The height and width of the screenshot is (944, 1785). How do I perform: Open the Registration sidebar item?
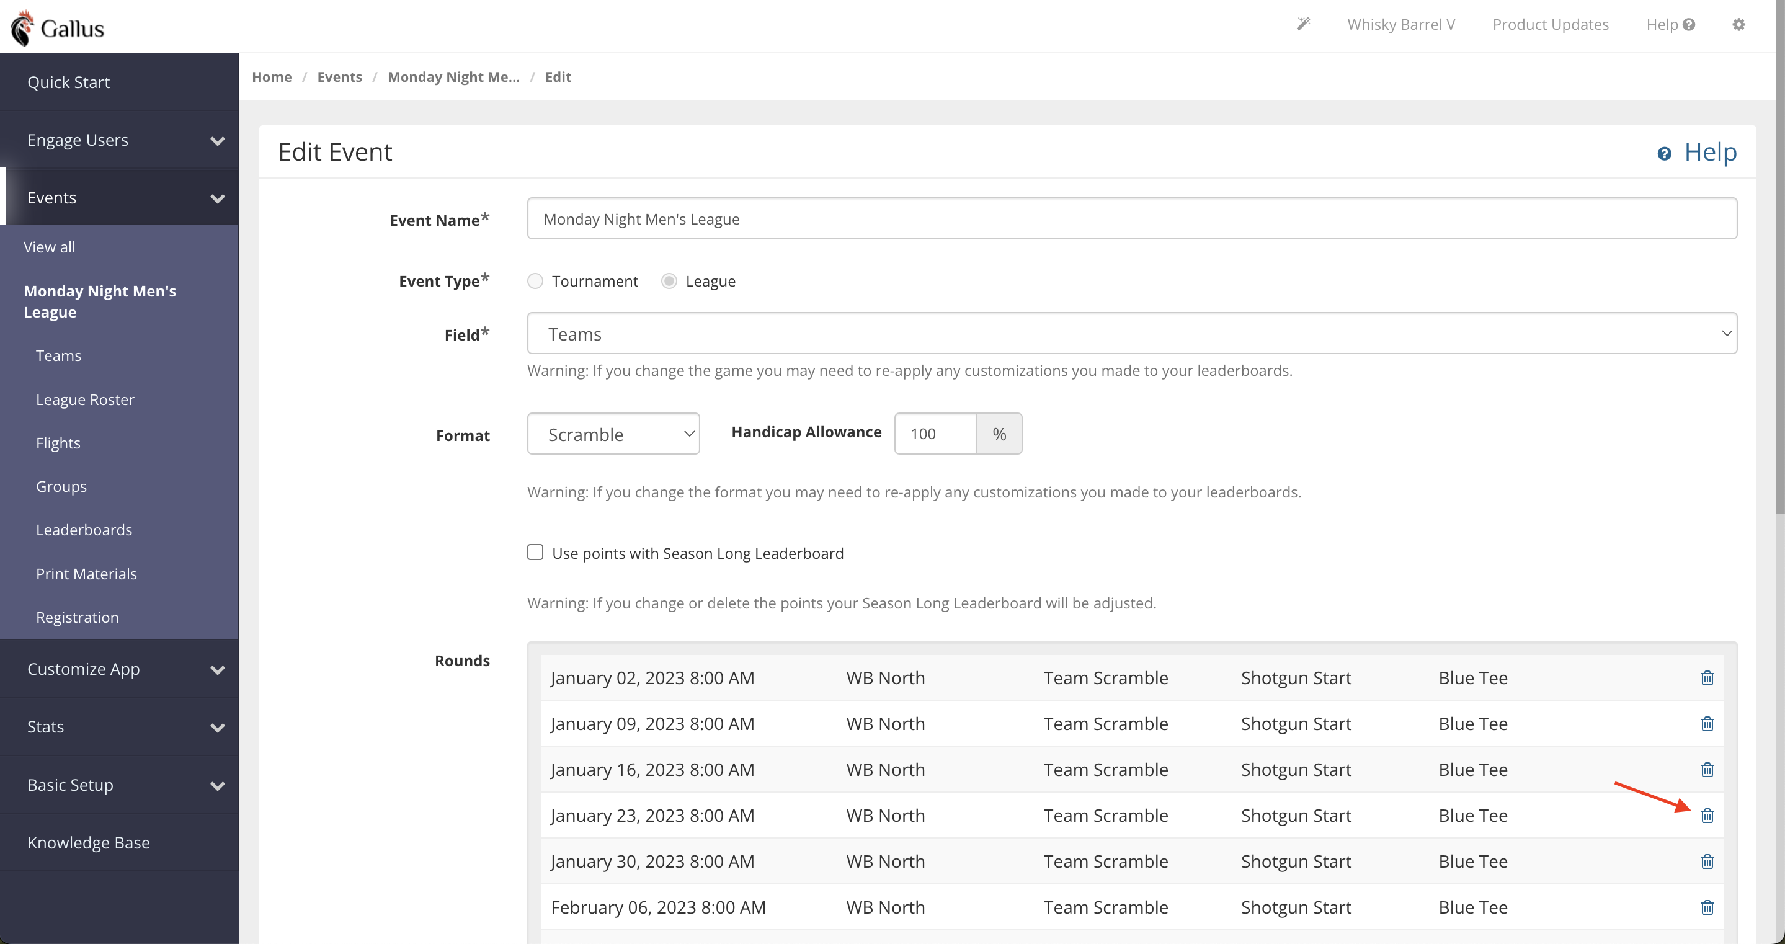tap(77, 617)
